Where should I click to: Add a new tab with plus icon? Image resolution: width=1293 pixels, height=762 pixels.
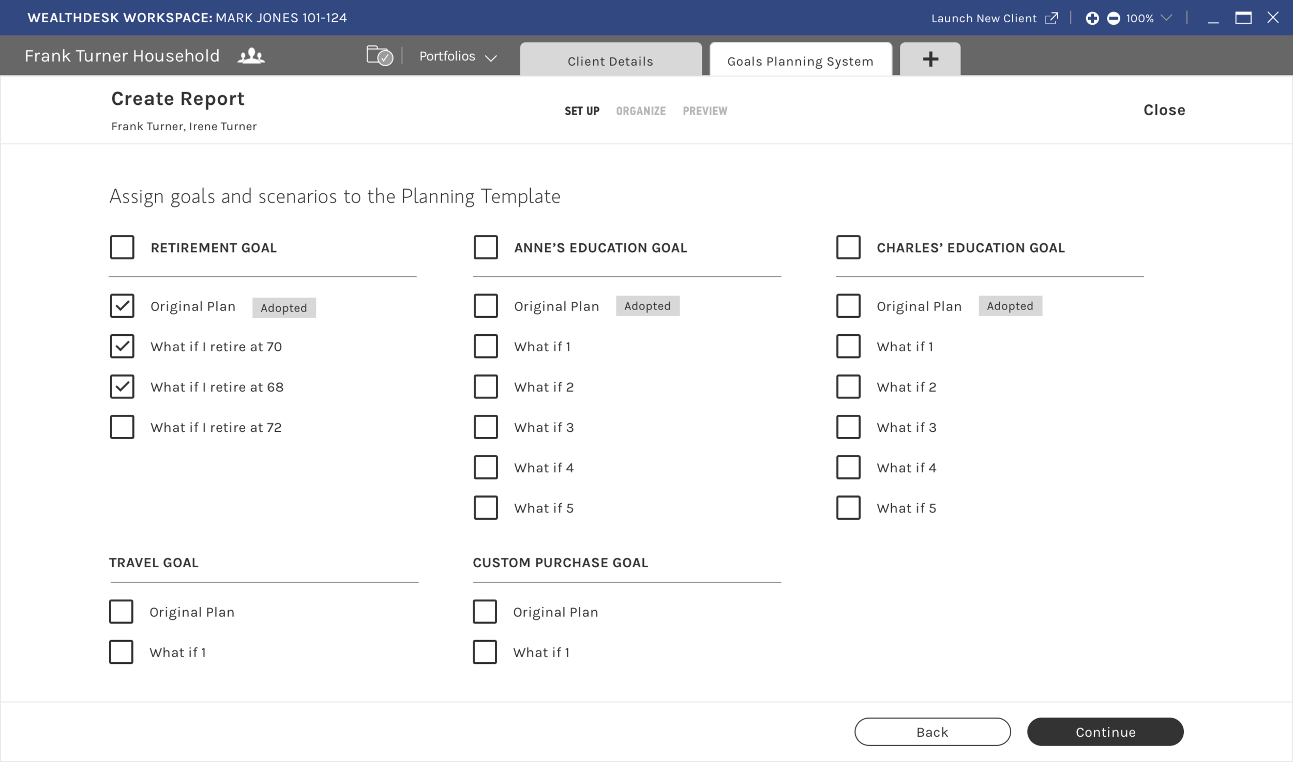[x=930, y=59]
